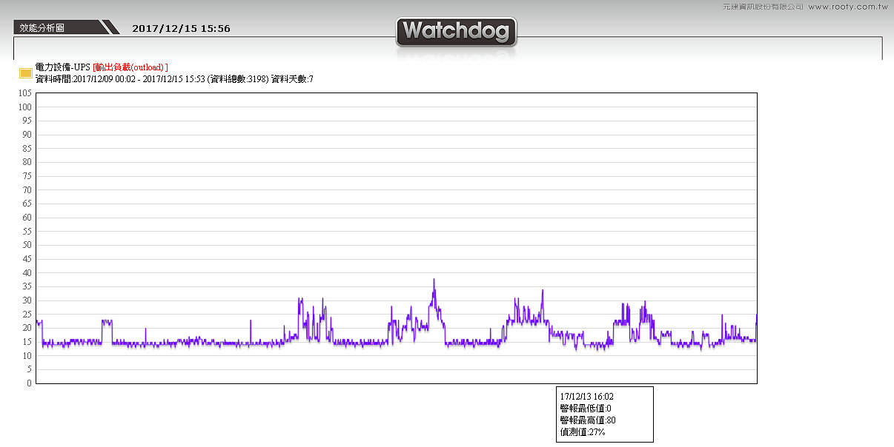Click the 電力設備-UPS title text

point(62,67)
